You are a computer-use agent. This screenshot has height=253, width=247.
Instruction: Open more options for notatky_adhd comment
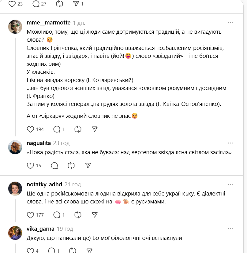coord(230,184)
